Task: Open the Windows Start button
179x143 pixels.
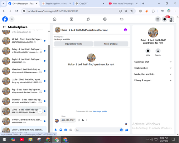Action: pos(4,139)
